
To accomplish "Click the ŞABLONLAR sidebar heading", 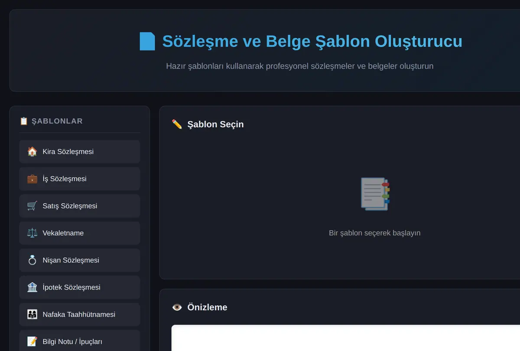I will coord(57,121).
